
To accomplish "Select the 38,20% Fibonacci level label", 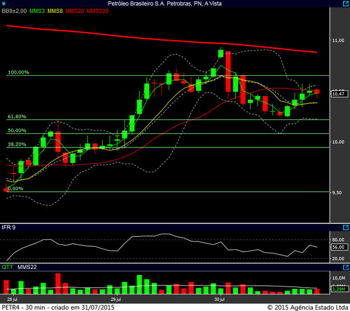I will pos(17,144).
